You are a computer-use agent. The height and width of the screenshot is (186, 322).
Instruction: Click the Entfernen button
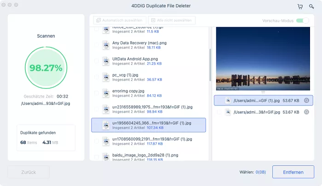pos(293,172)
